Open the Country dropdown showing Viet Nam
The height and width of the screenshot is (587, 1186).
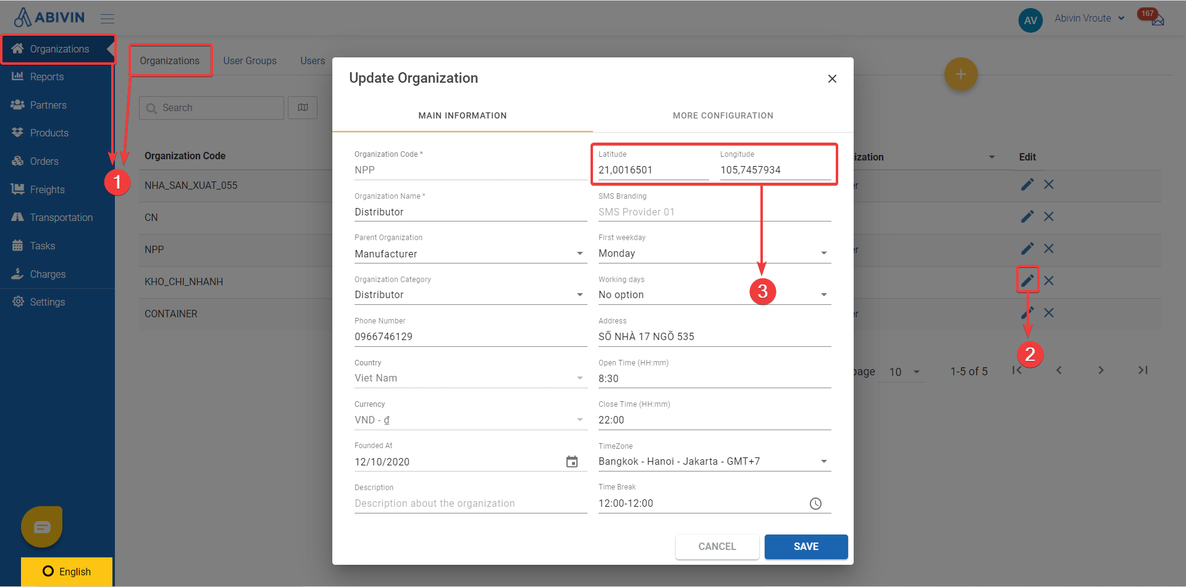pyautogui.click(x=471, y=378)
